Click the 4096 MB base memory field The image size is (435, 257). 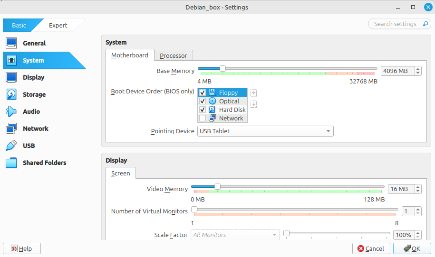tap(398, 71)
